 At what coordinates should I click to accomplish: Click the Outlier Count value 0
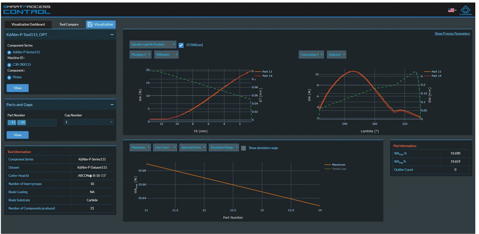456,170
